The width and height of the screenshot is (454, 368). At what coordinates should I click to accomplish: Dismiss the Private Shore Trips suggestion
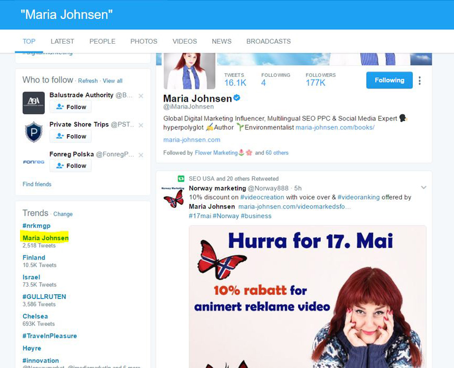tap(141, 125)
